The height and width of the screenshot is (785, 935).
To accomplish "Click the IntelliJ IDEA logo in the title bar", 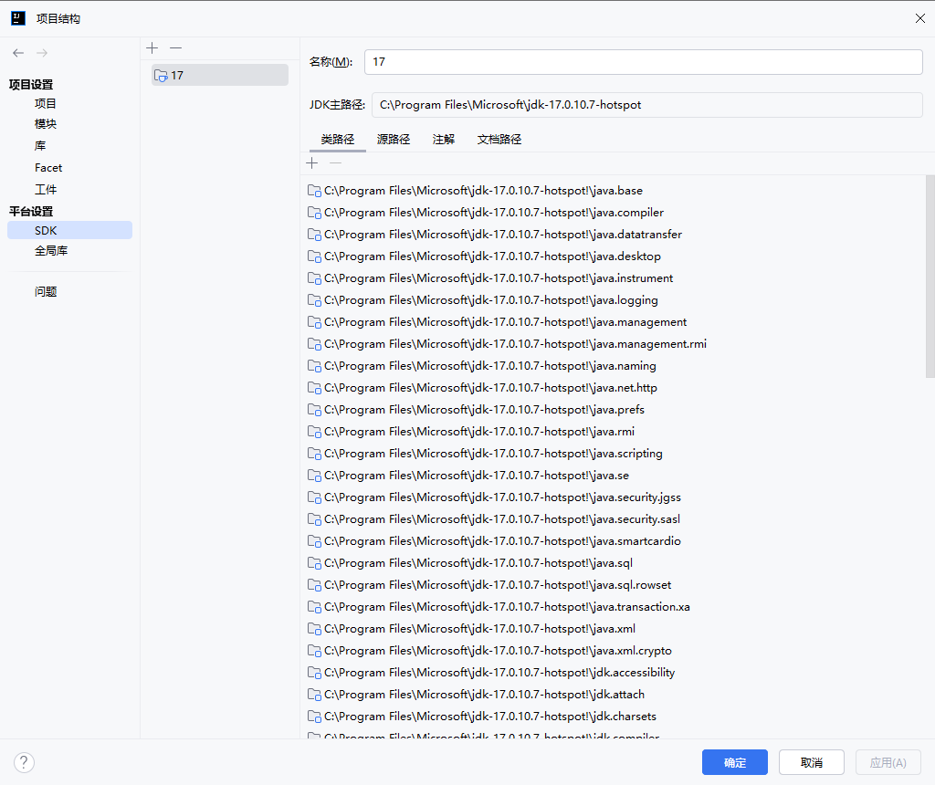I will 18,18.
